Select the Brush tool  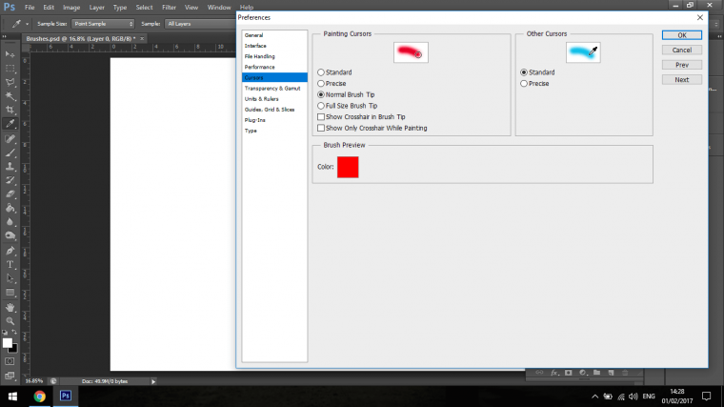pos(10,153)
